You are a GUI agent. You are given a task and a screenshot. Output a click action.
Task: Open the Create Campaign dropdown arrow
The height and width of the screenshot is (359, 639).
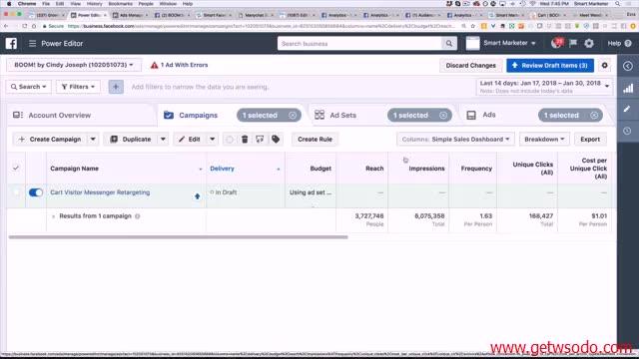[x=93, y=140]
